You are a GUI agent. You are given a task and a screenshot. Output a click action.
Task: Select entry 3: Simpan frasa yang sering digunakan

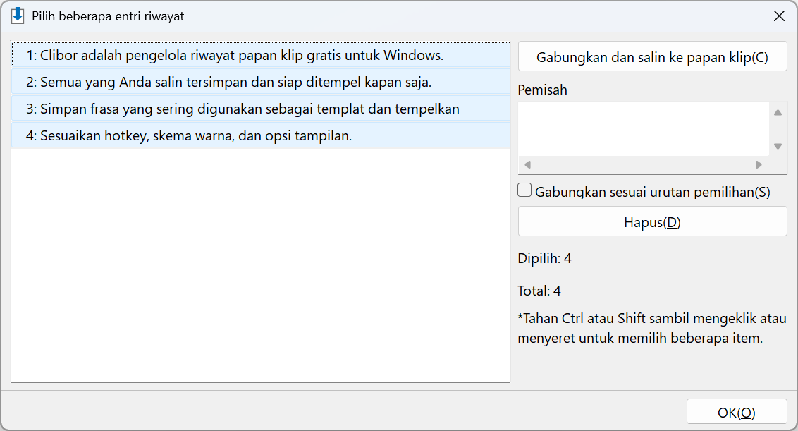pos(260,109)
